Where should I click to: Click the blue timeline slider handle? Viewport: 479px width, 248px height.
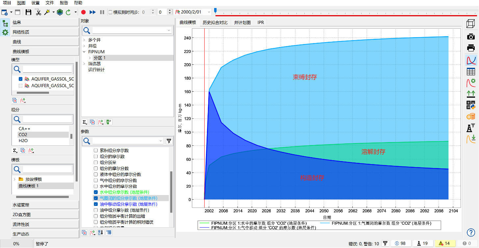[215, 11]
